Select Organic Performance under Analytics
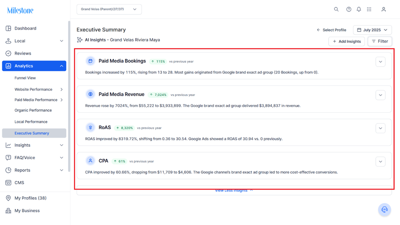400x225 pixels. (x=33, y=110)
